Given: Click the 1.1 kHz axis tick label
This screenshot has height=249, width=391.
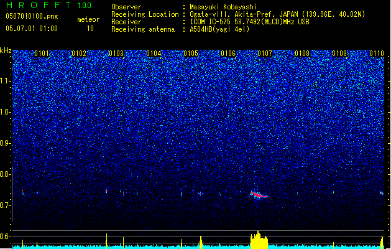Looking at the screenshot, I should [x=6, y=81].
